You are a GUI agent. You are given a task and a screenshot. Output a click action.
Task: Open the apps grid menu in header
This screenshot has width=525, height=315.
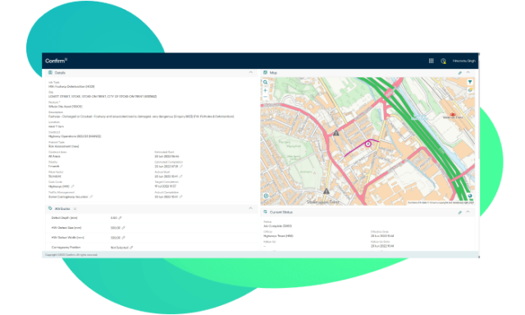(431, 61)
